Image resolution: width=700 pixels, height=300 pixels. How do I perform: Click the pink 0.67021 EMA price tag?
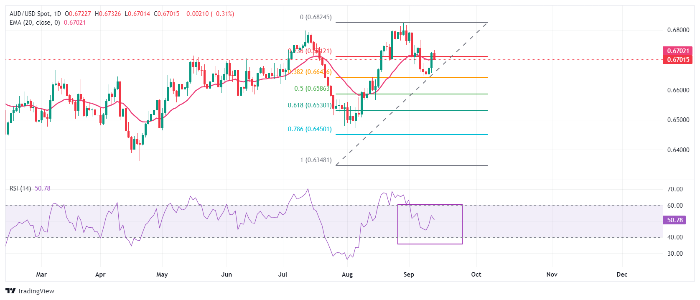[x=677, y=51]
